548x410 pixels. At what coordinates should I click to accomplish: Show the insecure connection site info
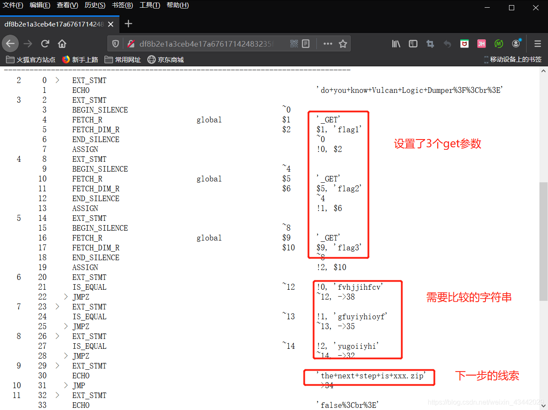point(131,44)
